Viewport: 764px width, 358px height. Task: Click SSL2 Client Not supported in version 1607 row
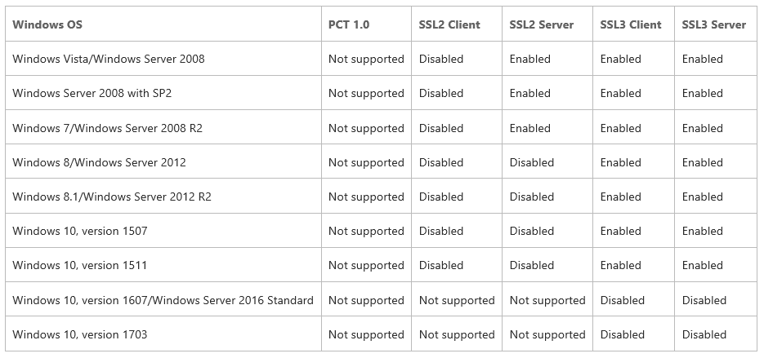[x=457, y=300]
